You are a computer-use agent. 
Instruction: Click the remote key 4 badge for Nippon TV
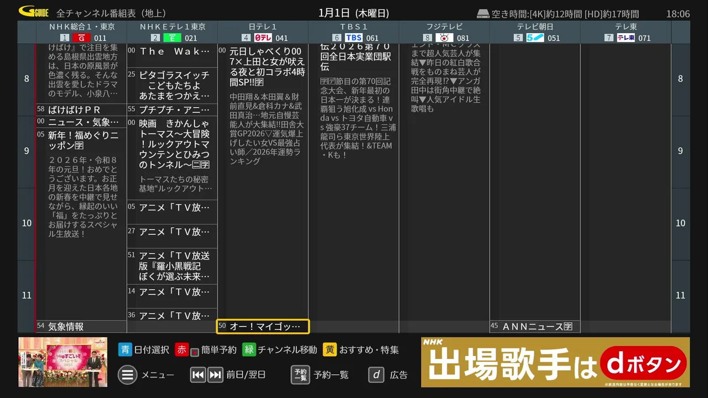coord(246,38)
